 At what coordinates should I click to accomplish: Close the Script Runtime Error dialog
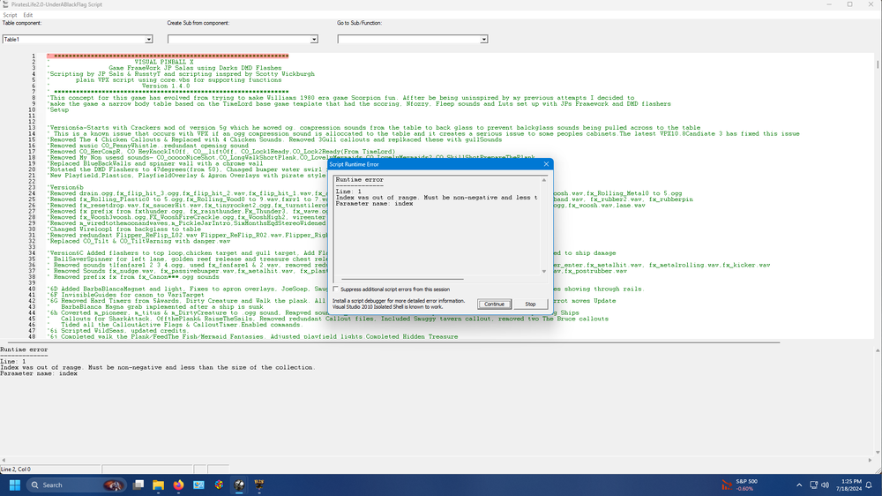tap(546, 164)
